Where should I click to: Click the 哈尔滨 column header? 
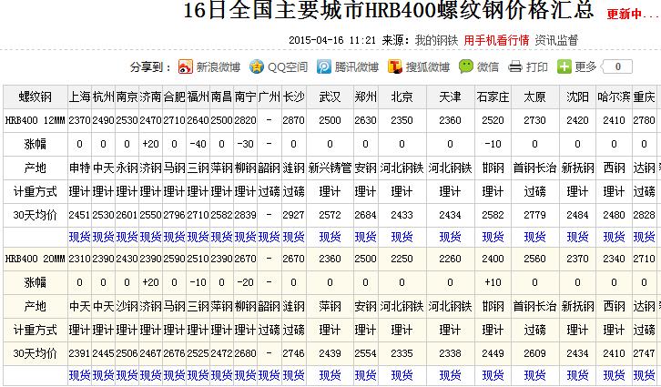point(614,97)
